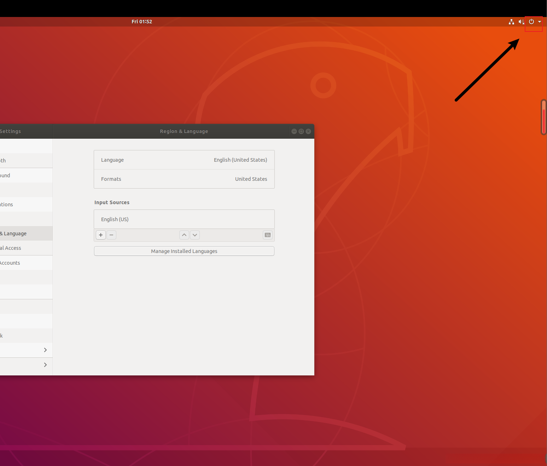Minimize the Region & Language window

point(294,131)
